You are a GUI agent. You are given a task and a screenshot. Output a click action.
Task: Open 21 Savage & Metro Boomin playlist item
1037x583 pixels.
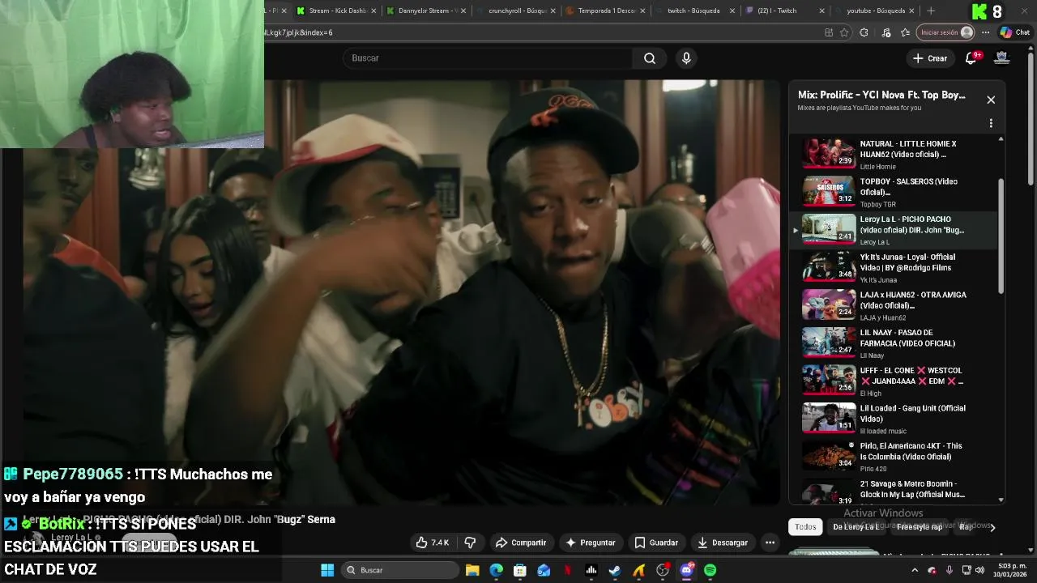click(x=894, y=492)
